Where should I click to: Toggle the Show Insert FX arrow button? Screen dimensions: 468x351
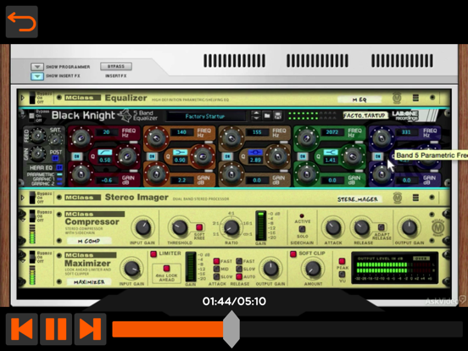pos(37,76)
